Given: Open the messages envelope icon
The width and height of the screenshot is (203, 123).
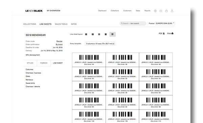Looking at the screenshot, I should coord(161,11).
